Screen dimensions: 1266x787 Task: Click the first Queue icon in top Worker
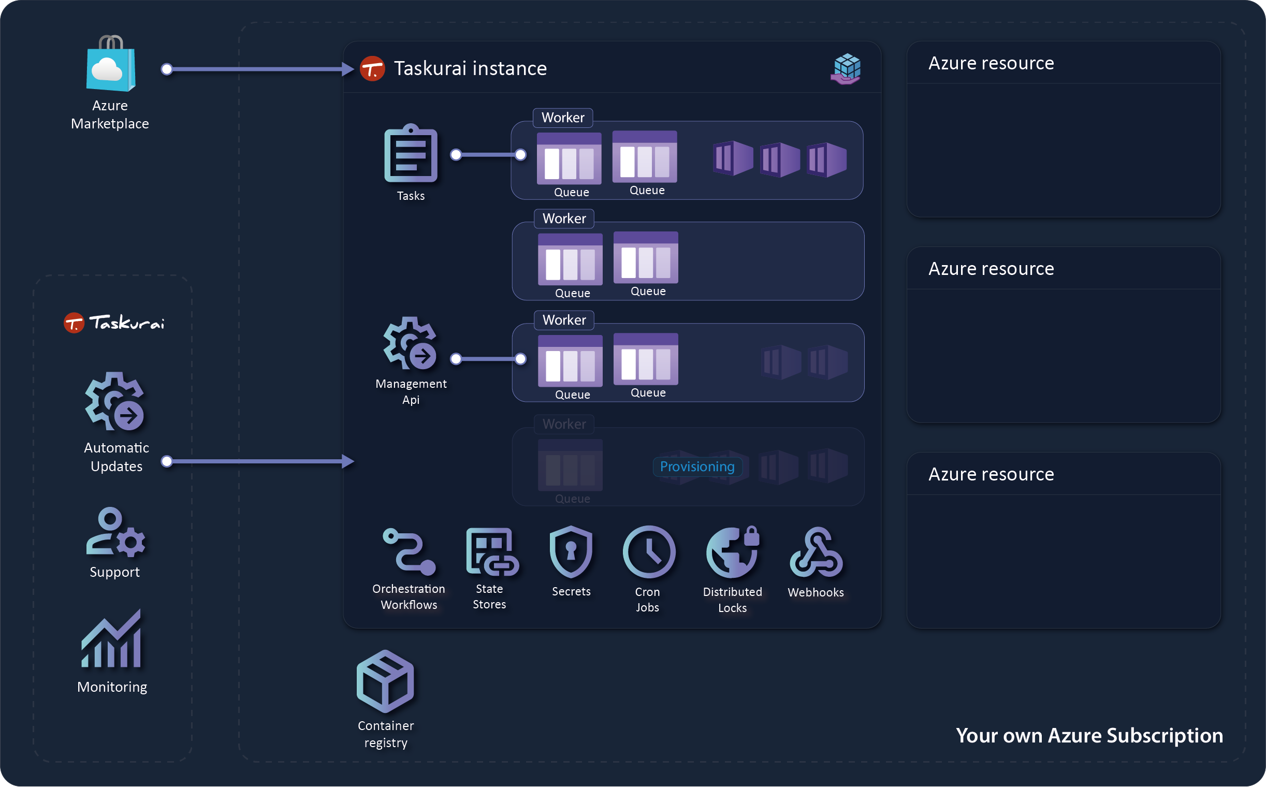(x=569, y=158)
